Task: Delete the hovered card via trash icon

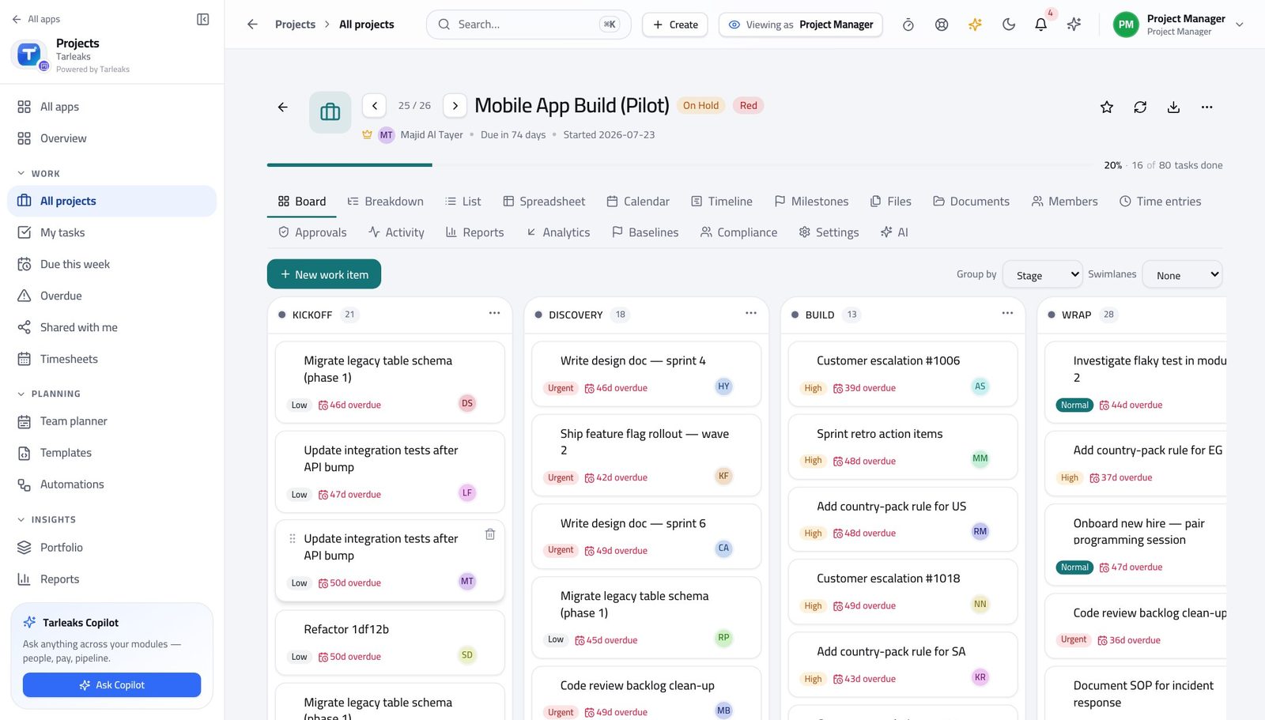Action: pyautogui.click(x=490, y=534)
